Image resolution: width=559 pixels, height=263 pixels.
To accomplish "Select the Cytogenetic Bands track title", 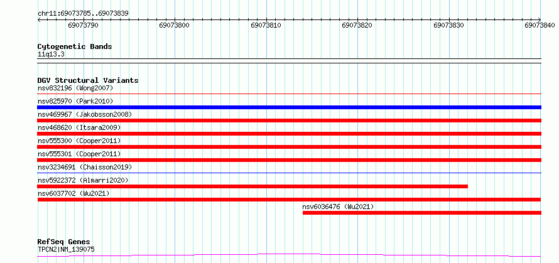I will click(x=75, y=46).
